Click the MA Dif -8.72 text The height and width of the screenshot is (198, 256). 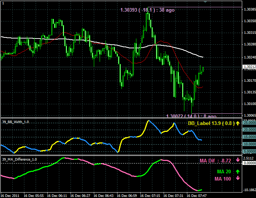tap(215, 160)
